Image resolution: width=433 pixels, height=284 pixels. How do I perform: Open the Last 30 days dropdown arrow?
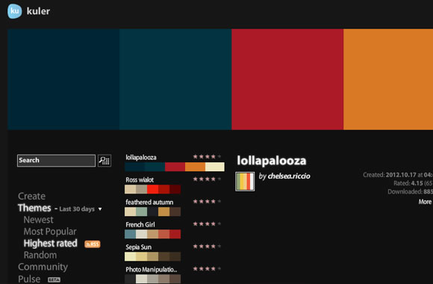100,209
